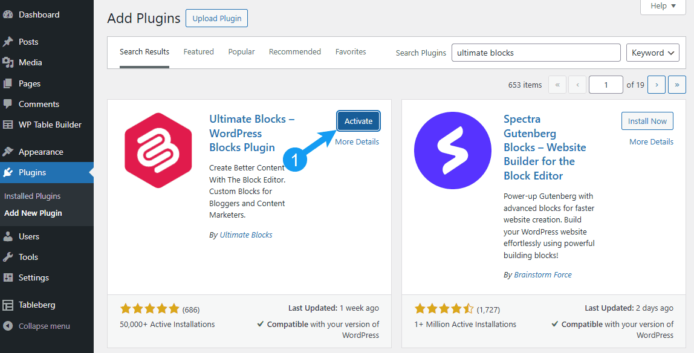This screenshot has height=353, width=694.
Task: Open the Users menu
Action: pyautogui.click(x=29, y=236)
